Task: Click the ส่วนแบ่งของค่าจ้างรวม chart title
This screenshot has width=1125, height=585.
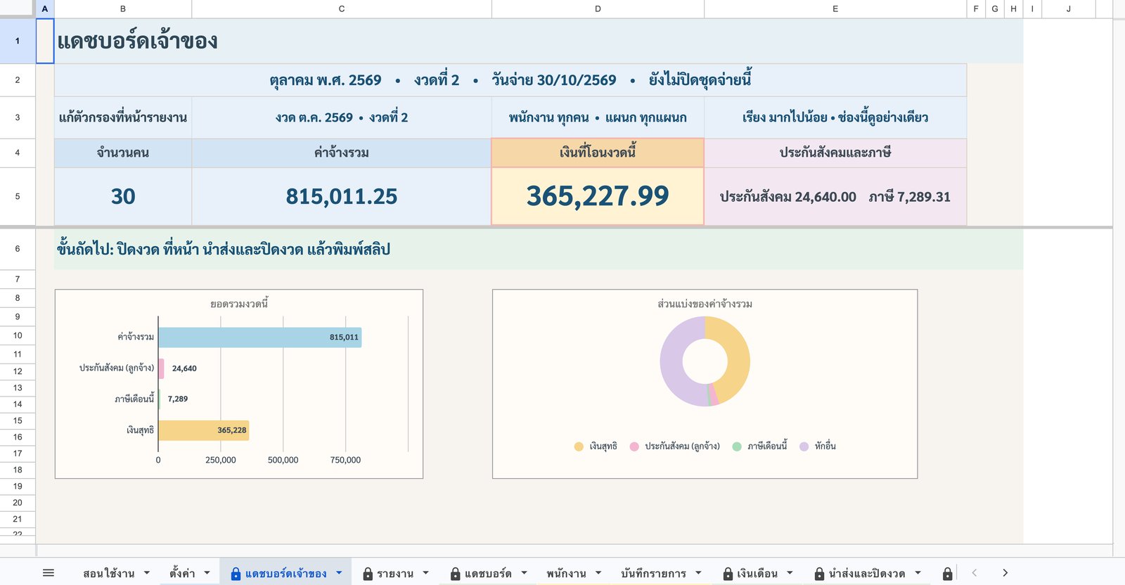Action: coord(705,304)
